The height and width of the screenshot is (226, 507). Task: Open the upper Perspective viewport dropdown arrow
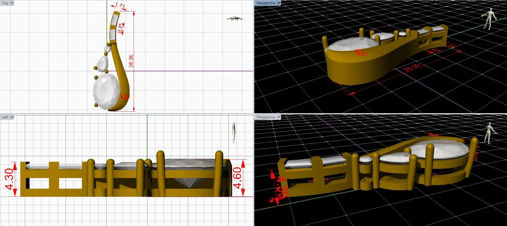(279, 3)
